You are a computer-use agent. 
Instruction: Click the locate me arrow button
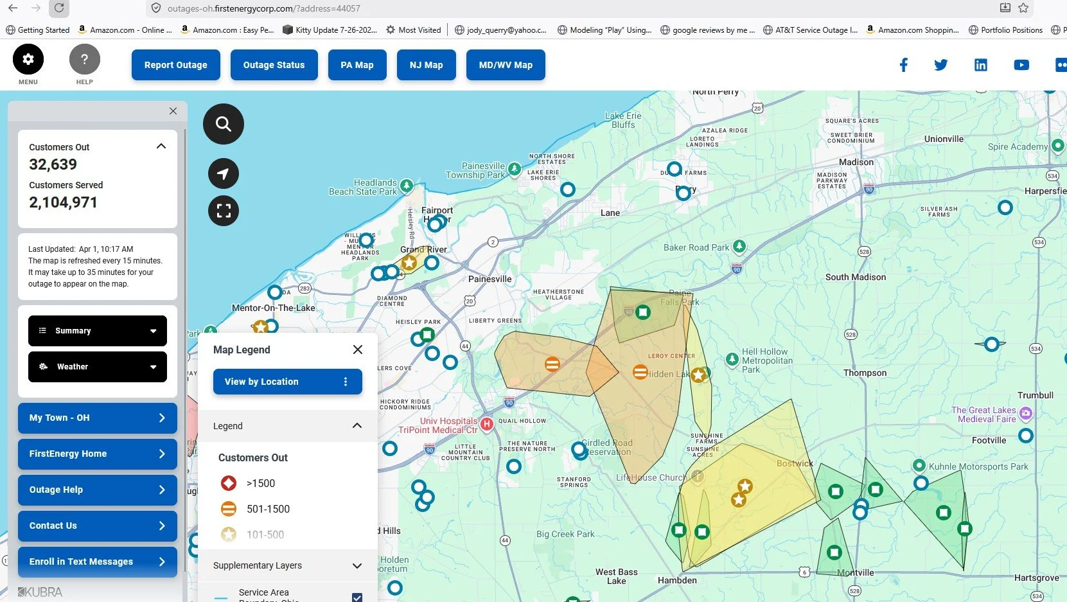[224, 173]
